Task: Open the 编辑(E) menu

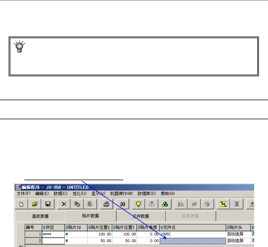Action: 42,193
